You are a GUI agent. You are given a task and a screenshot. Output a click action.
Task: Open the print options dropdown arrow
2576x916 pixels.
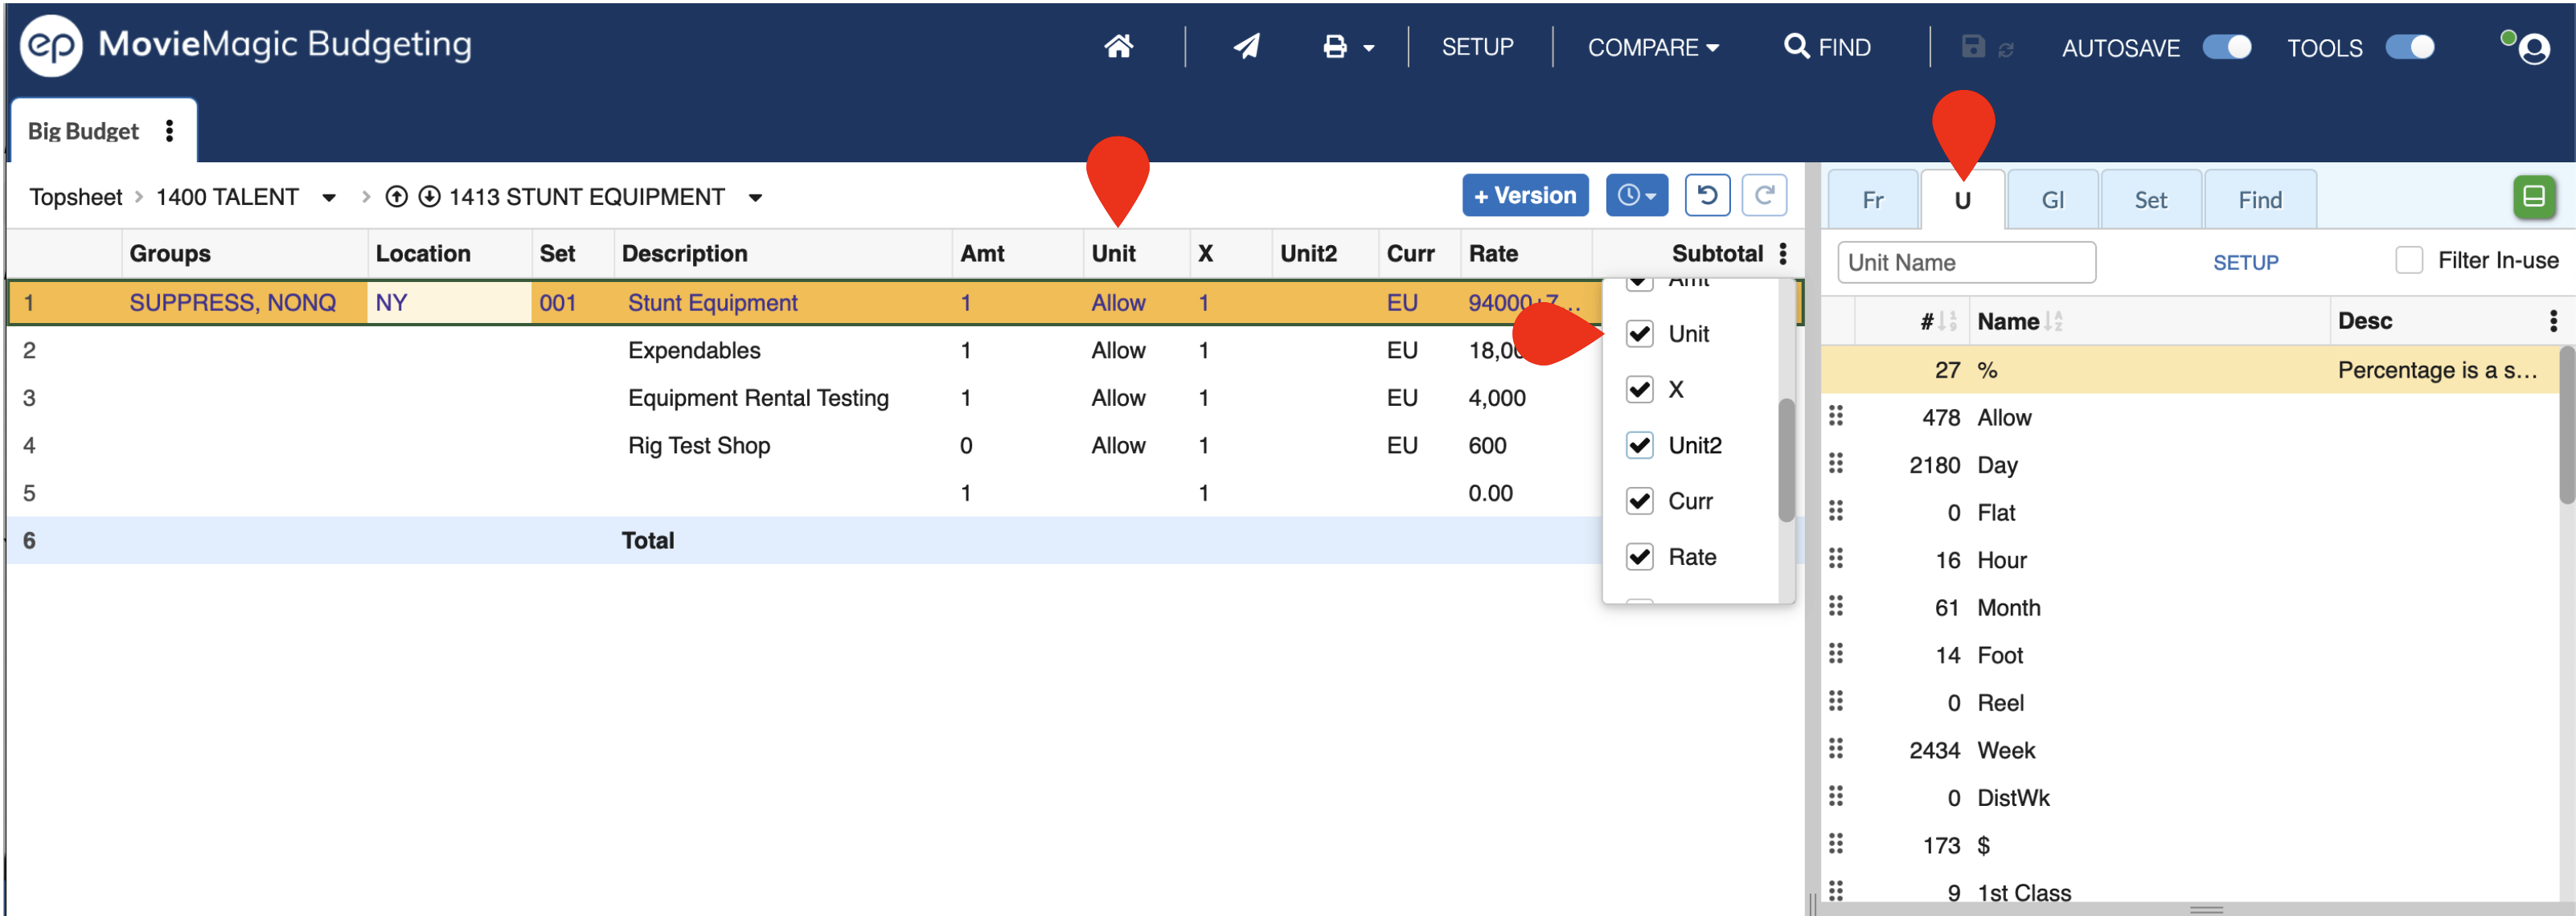pos(1368,48)
